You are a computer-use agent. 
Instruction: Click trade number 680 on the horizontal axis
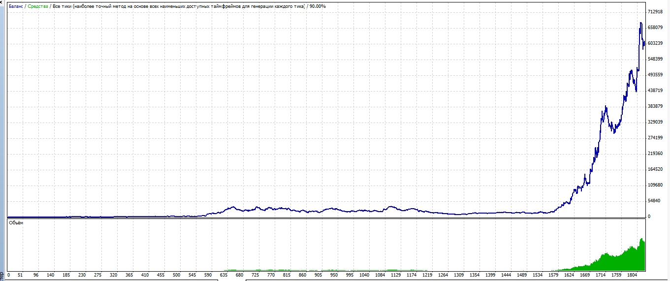(240, 276)
